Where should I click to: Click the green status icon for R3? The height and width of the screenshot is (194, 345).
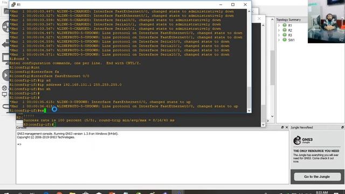pyautogui.click(x=285, y=35)
